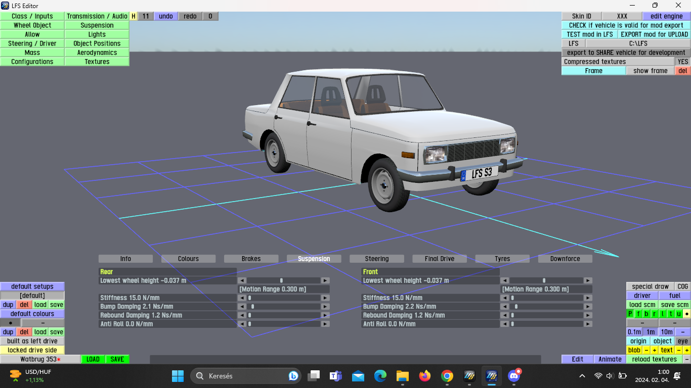The image size is (691, 388).
Task: Increase rear Bump Damping with right arrow
Action: click(x=325, y=307)
